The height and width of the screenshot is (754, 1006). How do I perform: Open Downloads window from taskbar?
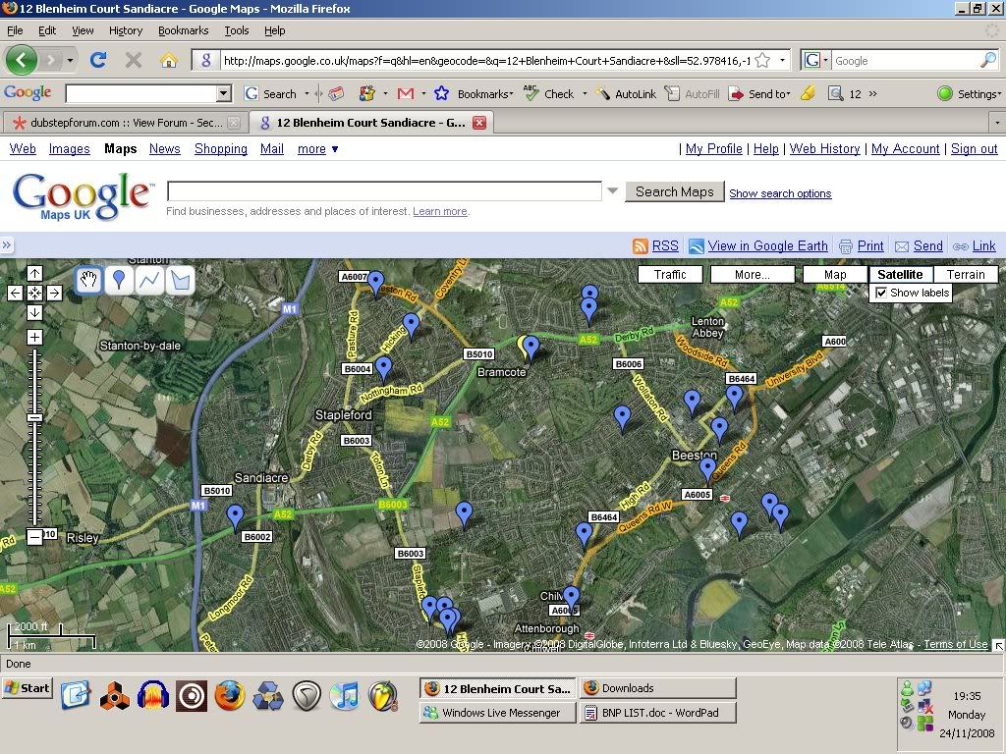pos(657,688)
